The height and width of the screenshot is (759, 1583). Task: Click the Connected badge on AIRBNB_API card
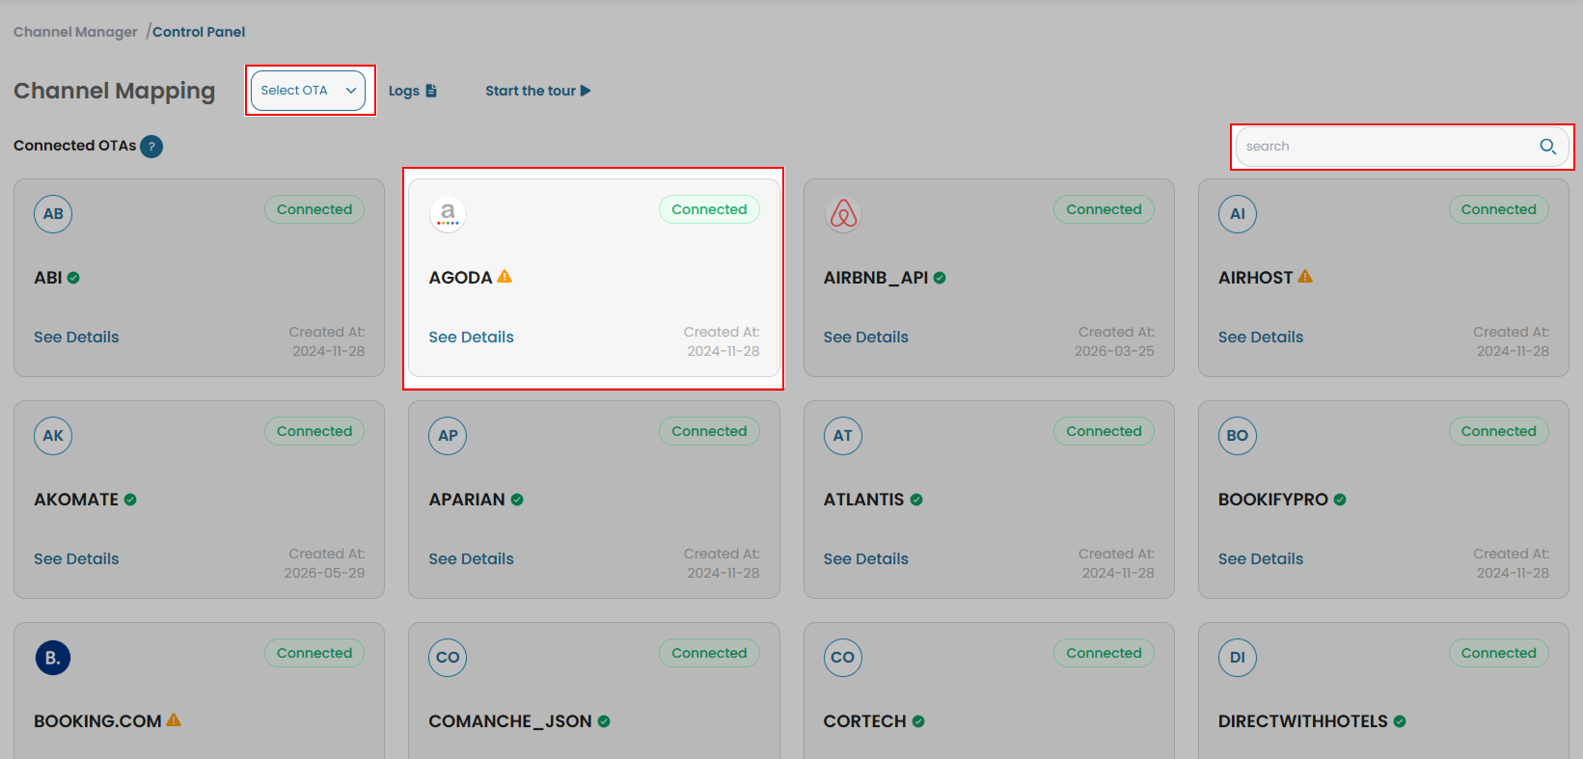click(1104, 210)
